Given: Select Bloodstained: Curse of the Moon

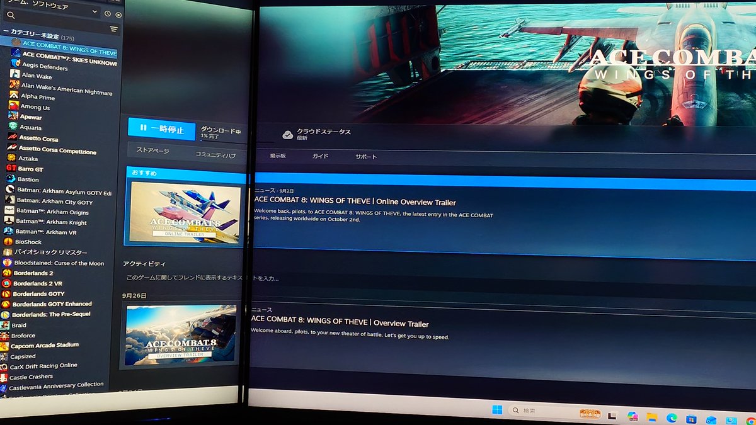Looking at the screenshot, I should pos(58,263).
